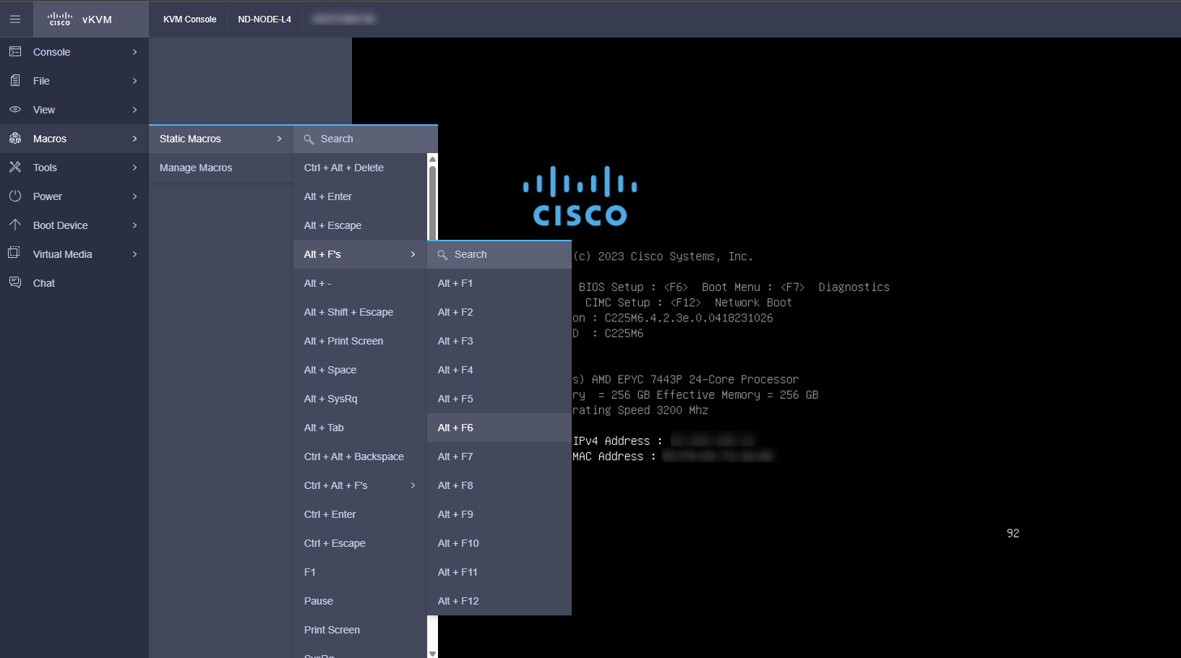
Task: Send the Alt + F6 macro
Action: pos(499,428)
